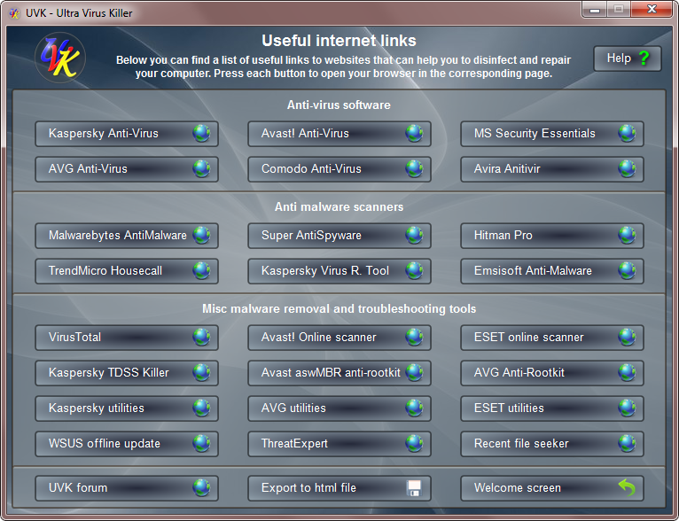Image resolution: width=679 pixels, height=521 pixels.
Task: Open Kaspersky Anti-Virus link
Action: [x=127, y=134]
